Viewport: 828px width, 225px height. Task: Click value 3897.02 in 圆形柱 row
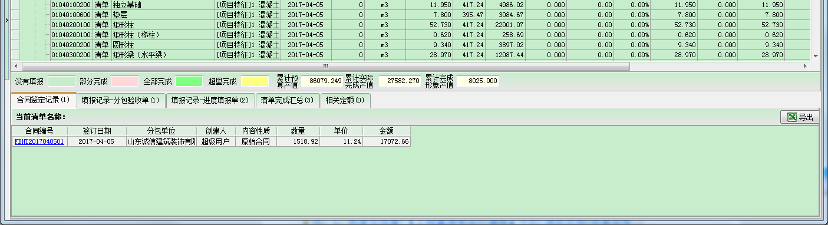point(506,45)
